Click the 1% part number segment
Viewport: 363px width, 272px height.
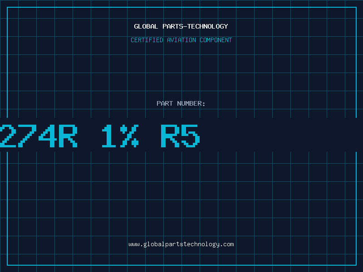click(x=120, y=136)
